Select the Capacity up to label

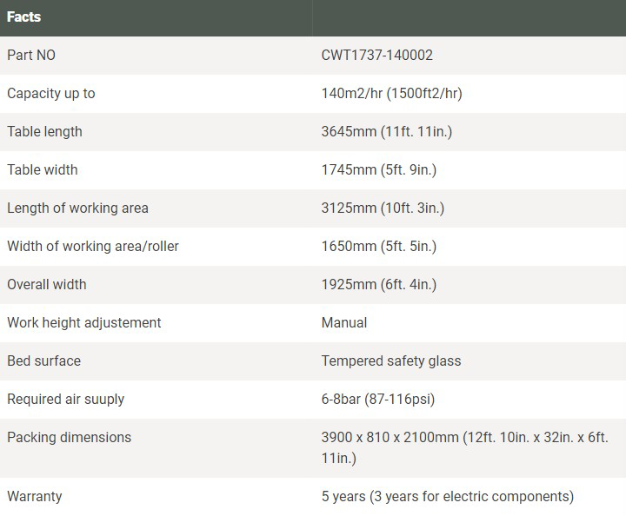pos(51,93)
